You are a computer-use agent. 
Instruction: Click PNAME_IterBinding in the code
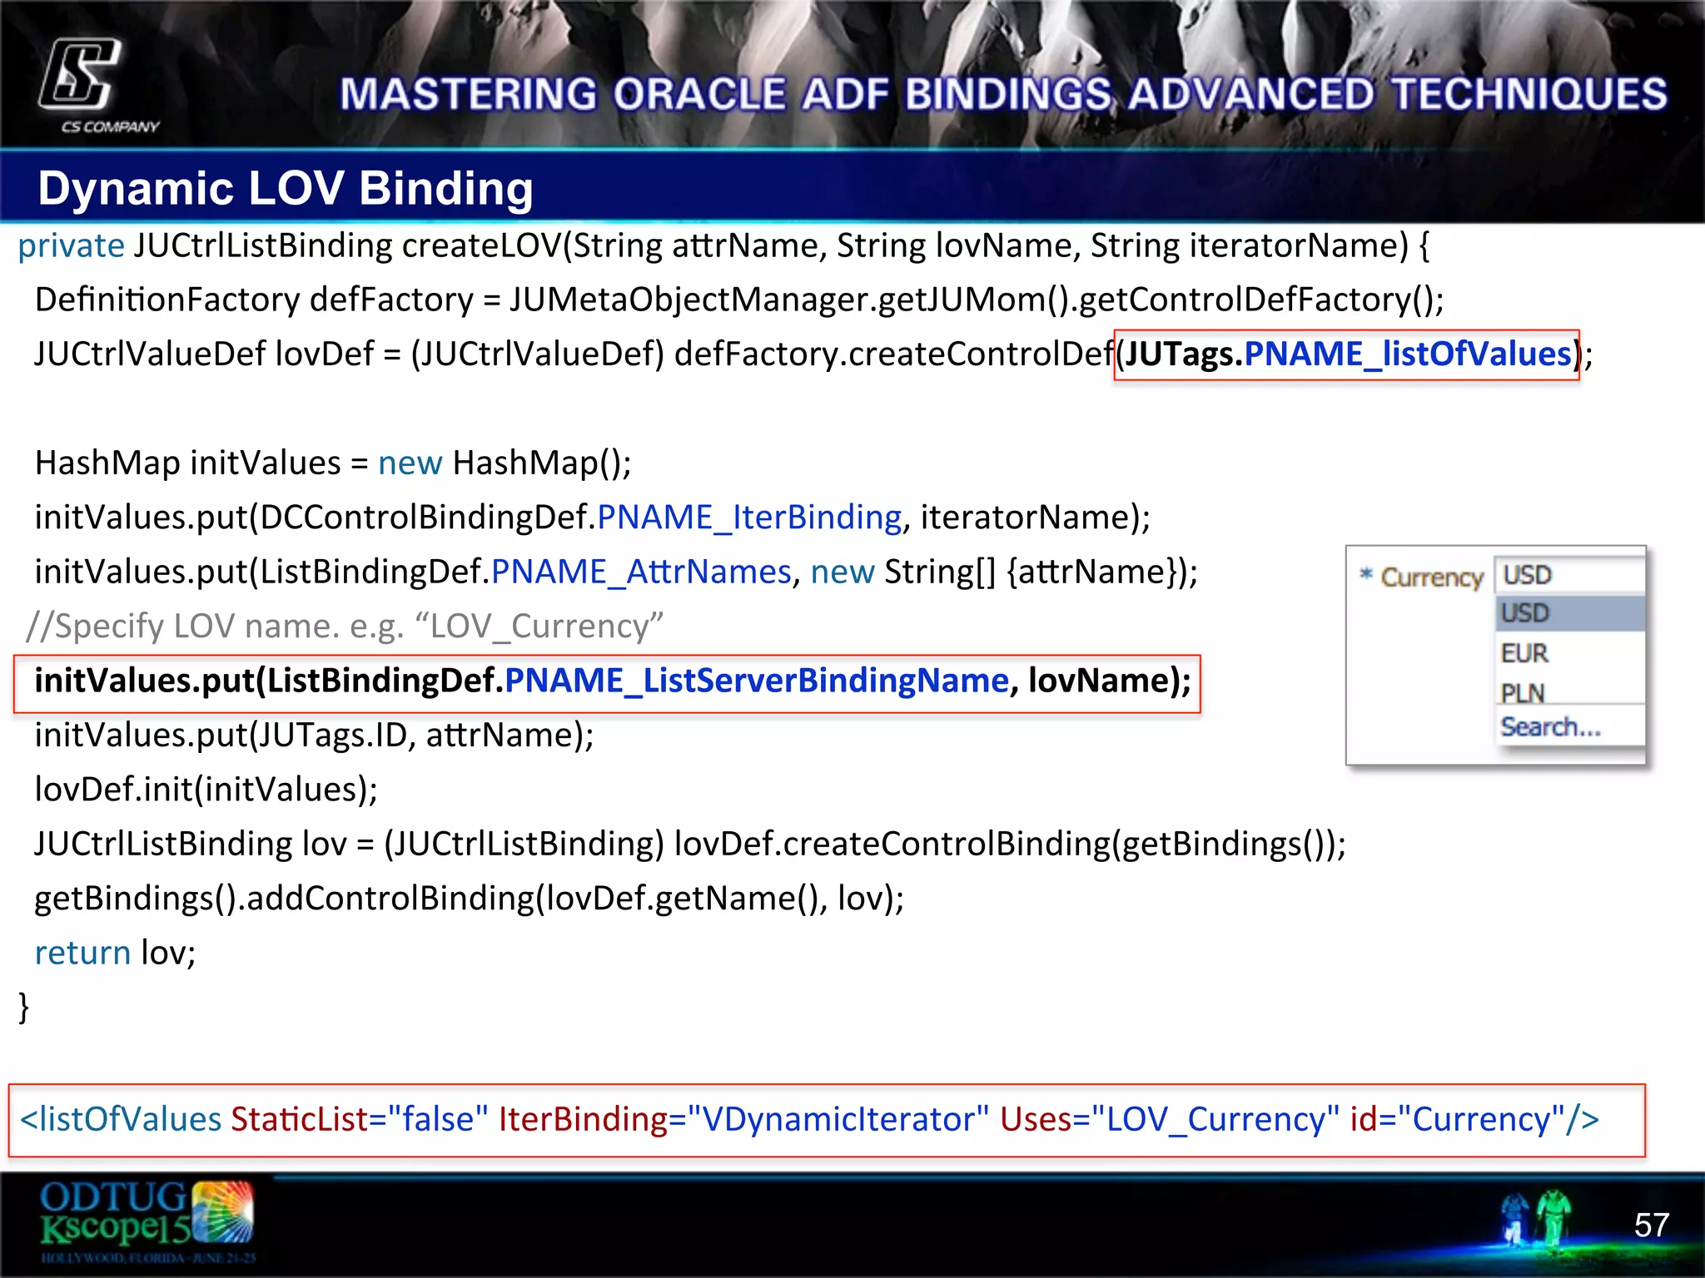point(749,518)
